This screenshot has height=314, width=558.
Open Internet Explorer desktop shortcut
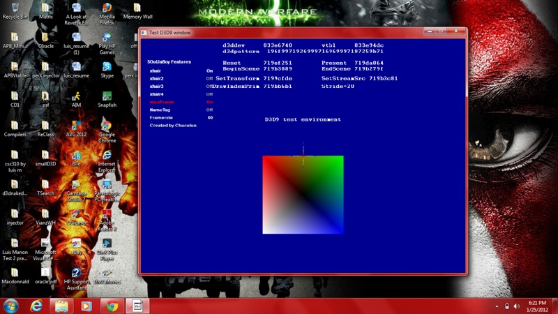tap(107, 161)
